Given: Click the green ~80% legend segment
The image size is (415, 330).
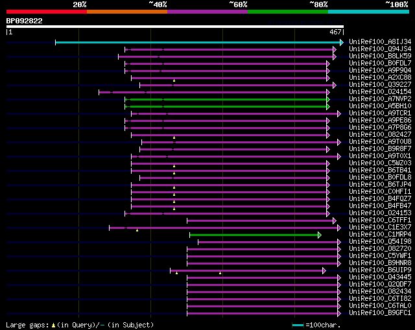Looking at the screenshot, I should pos(288,12).
